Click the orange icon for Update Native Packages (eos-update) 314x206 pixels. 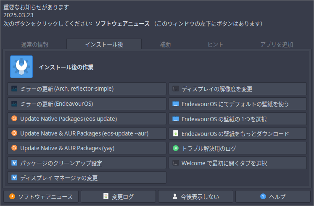point(14,118)
